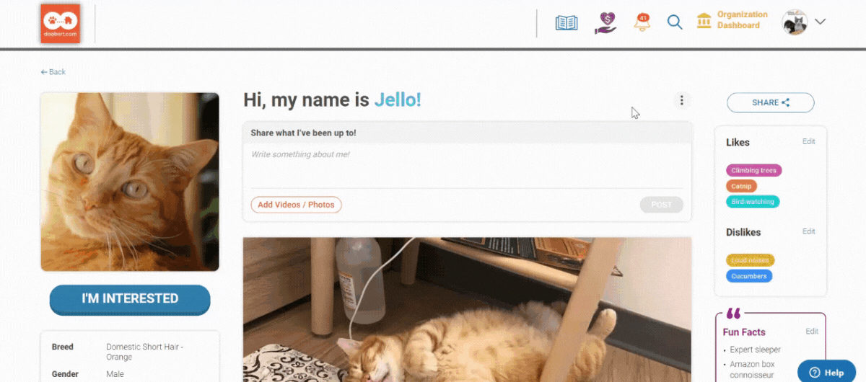
Task: Edit the Likes section
Action: click(809, 141)
